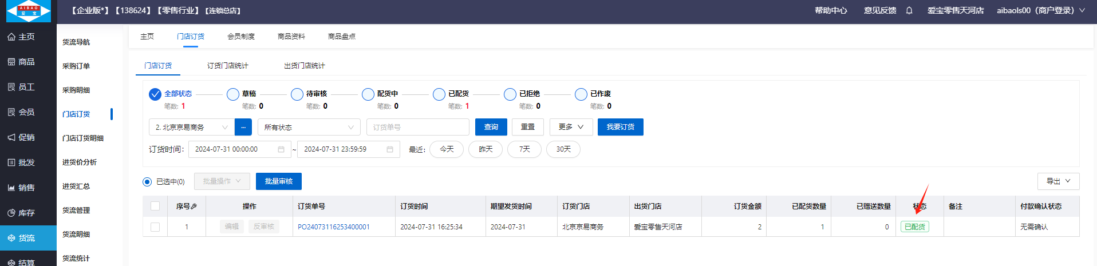Click calendar icon in start time field
Viewport: 1097px width, 266px height.
(281, 149)
